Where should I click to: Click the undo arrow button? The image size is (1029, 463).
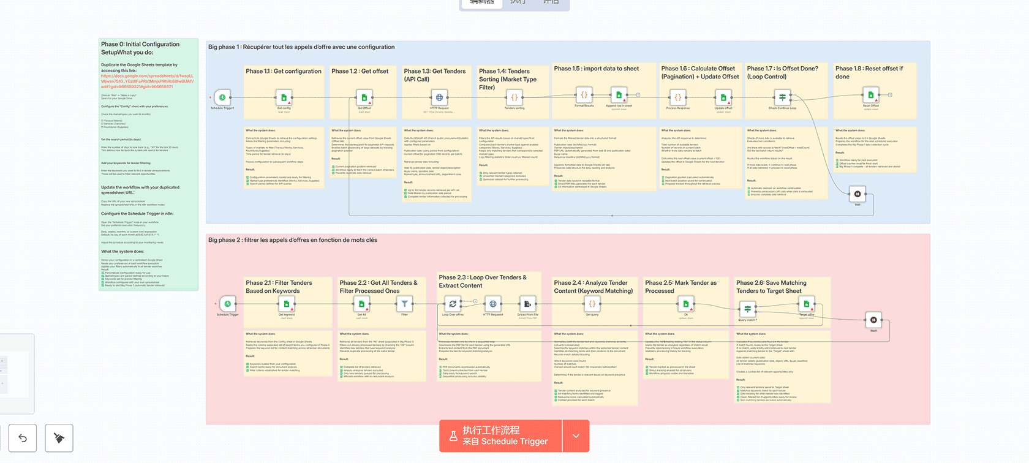point(23,438)
